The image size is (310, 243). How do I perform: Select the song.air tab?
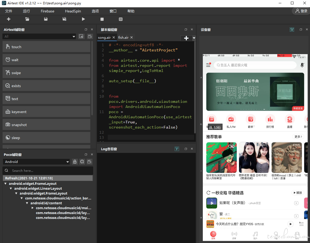[105, 37]
